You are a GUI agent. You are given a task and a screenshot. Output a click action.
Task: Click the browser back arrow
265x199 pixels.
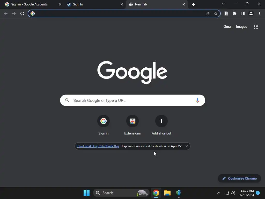click(x=6, y=13)
